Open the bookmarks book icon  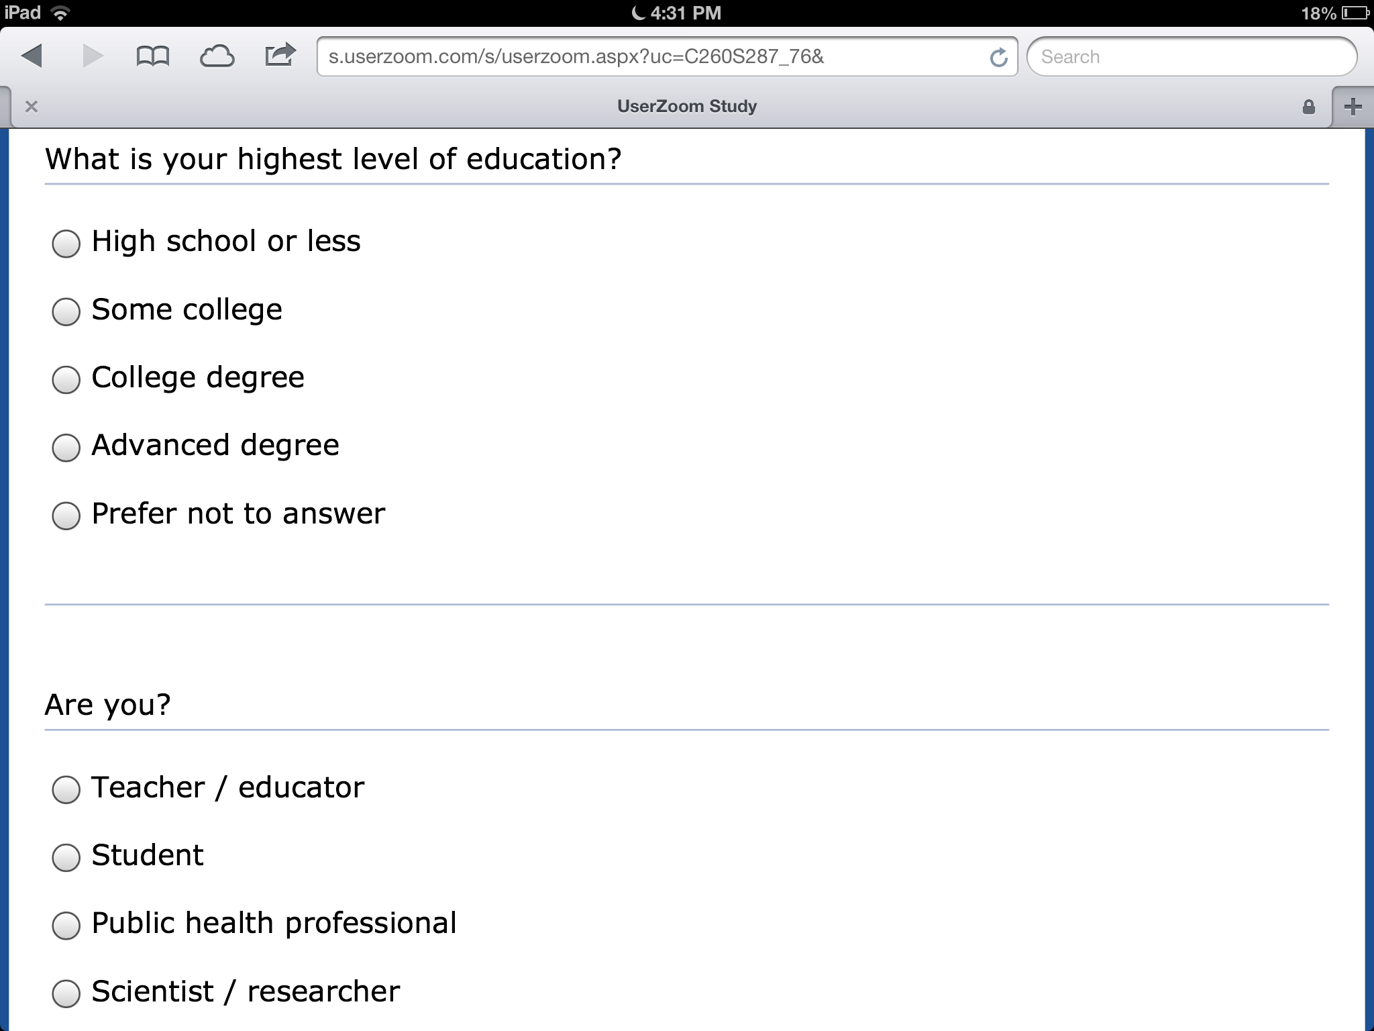tap(153, 56)
